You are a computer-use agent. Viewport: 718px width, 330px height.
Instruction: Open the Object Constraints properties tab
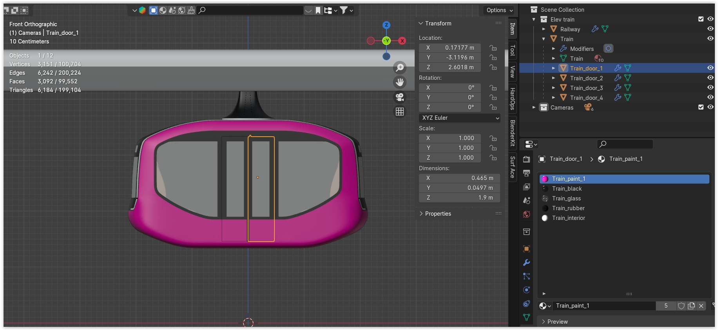pos(527,304)
